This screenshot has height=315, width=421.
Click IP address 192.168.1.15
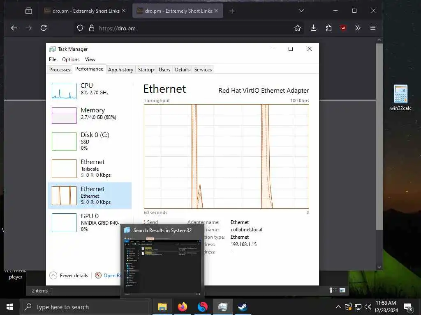[x=243, y=244]
